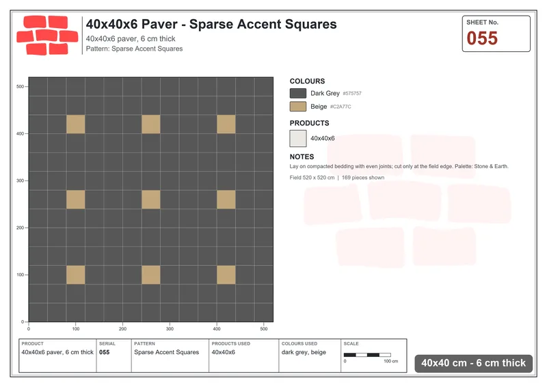Click the note 'Lay on compacted bedding with even joints'
The width and height of the screenshot is (547, 387).
pyautogui.click(x=341, y=166)
